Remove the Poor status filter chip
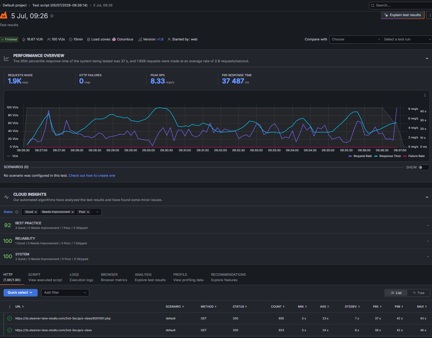 (88, 212)
